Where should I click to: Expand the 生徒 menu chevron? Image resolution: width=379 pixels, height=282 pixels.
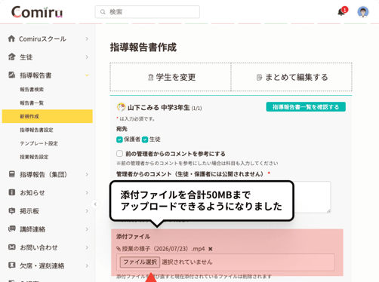pyautogui.click(x=87, y=57)
